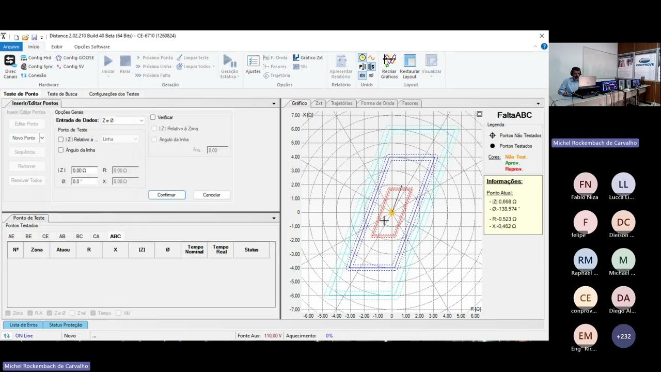
Task: Click the refresh icon beside ON Line
Action: tap(7, 336)
